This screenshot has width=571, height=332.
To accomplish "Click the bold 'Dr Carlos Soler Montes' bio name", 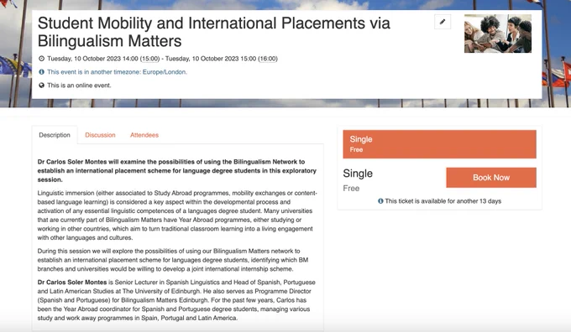I will (72, 283).
